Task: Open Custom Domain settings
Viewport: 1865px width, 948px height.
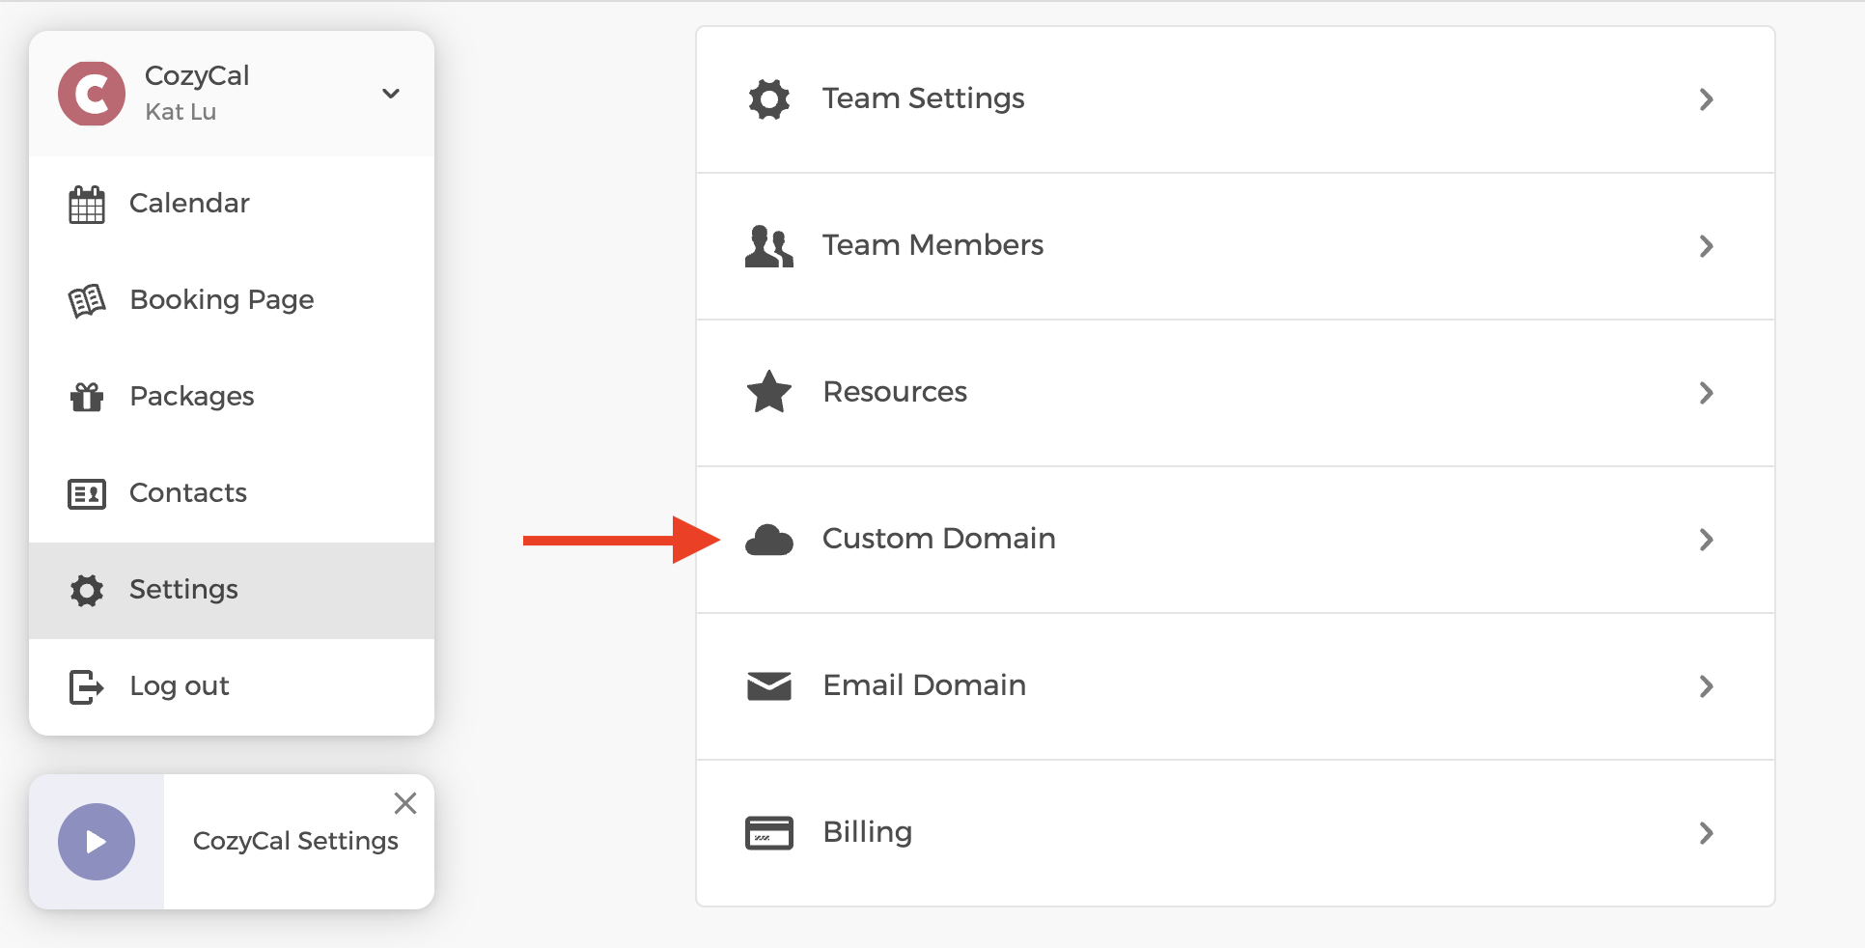Action: coord(1236,540)
